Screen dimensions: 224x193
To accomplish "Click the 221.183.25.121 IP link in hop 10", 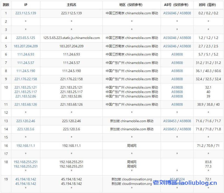I will click(26, 88).
